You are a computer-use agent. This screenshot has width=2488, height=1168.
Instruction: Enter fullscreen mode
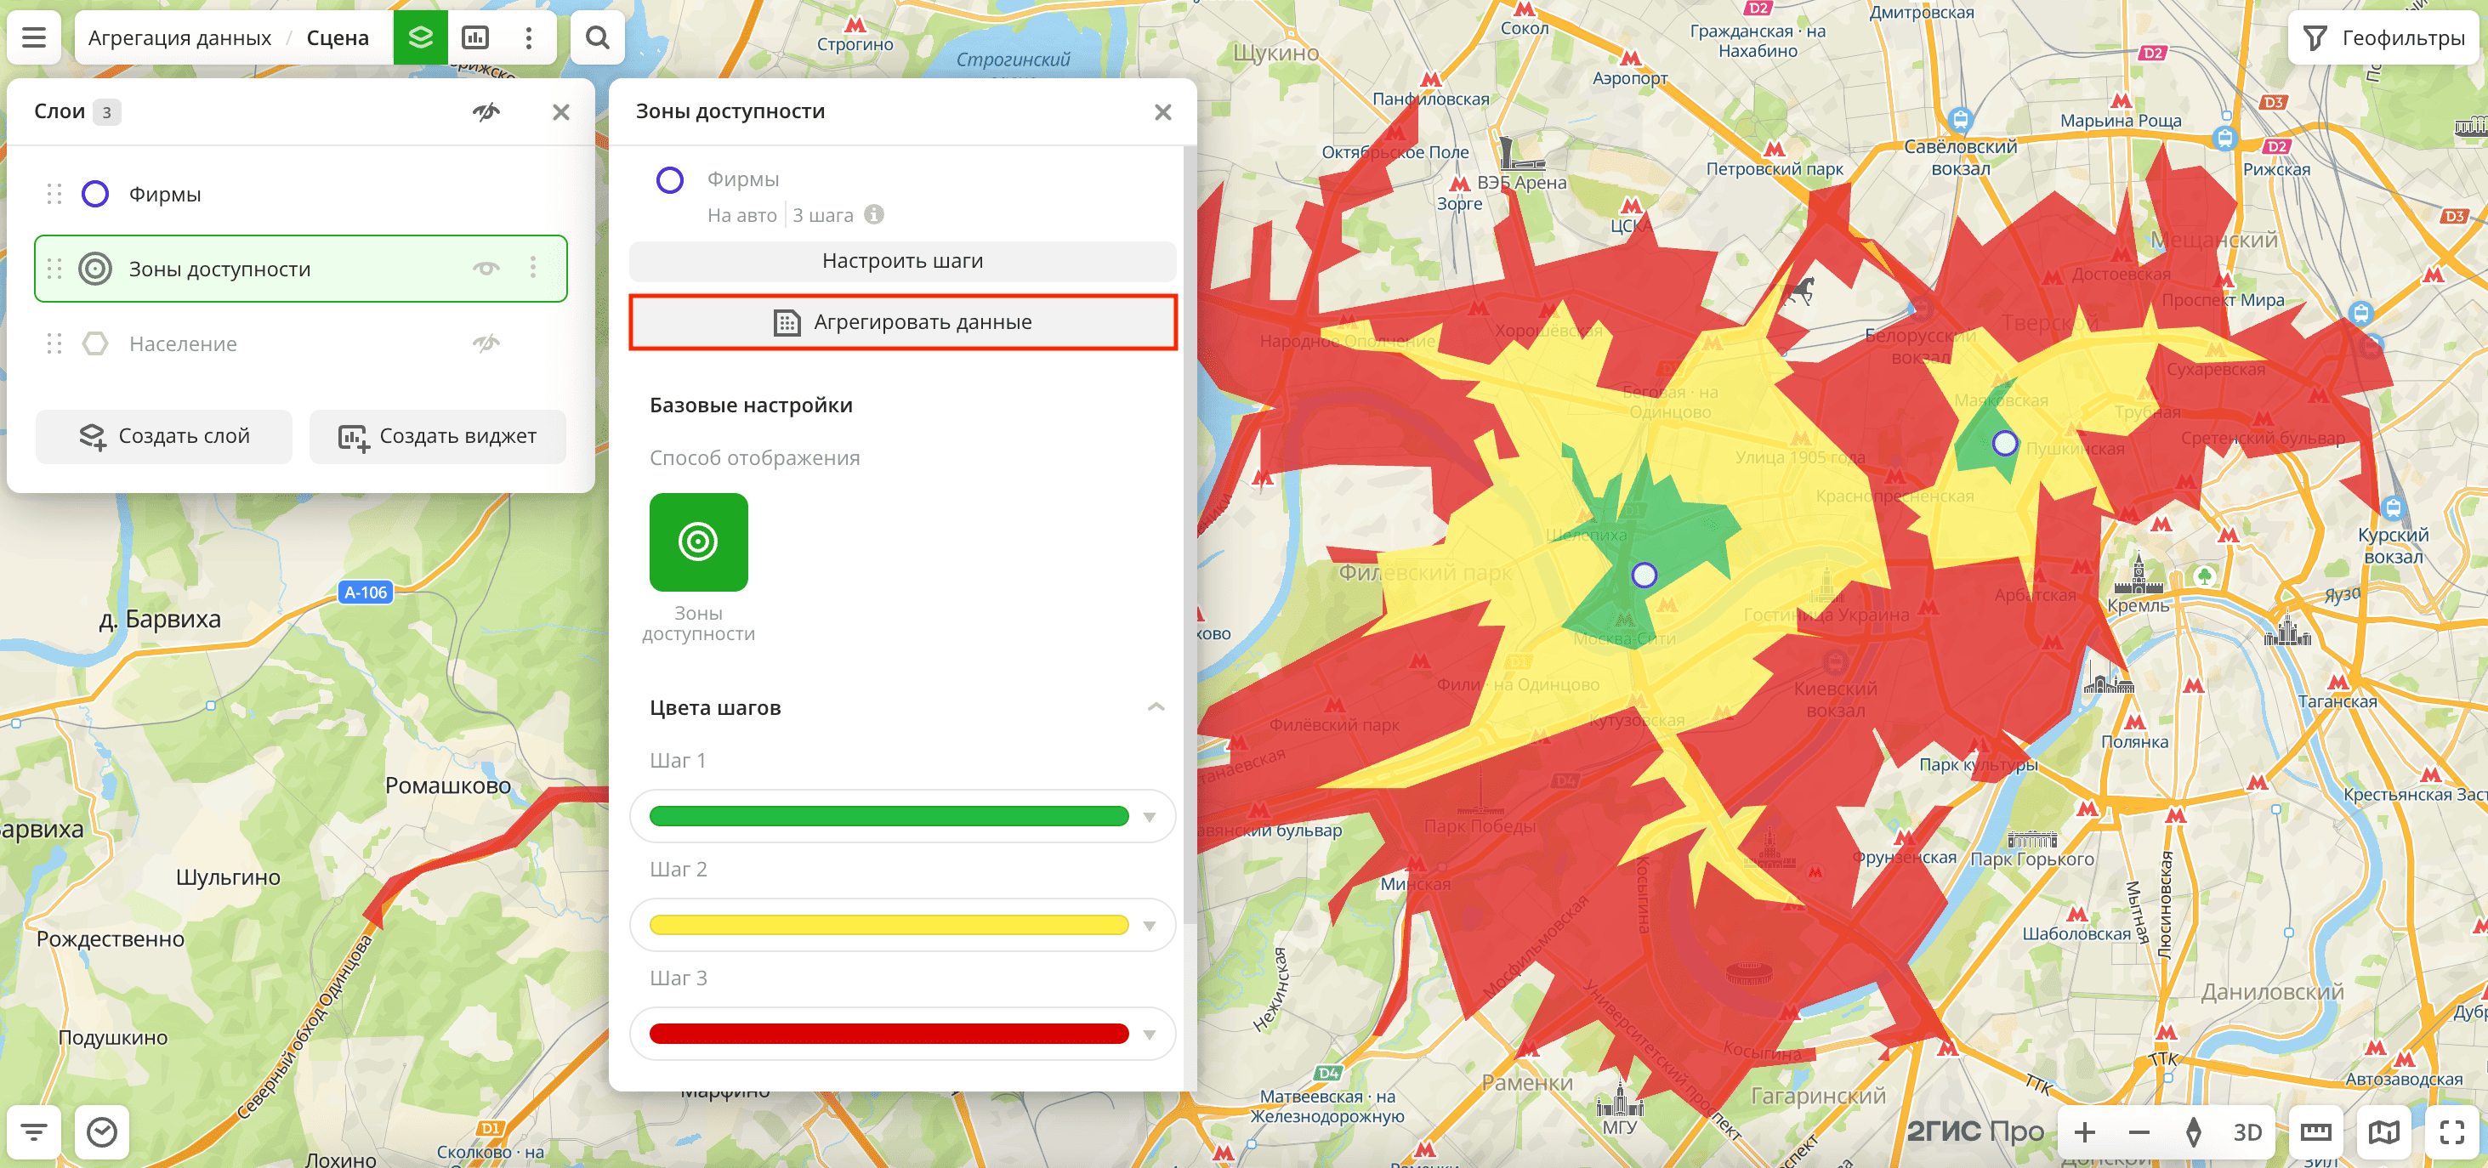tap(2451, 1131)
